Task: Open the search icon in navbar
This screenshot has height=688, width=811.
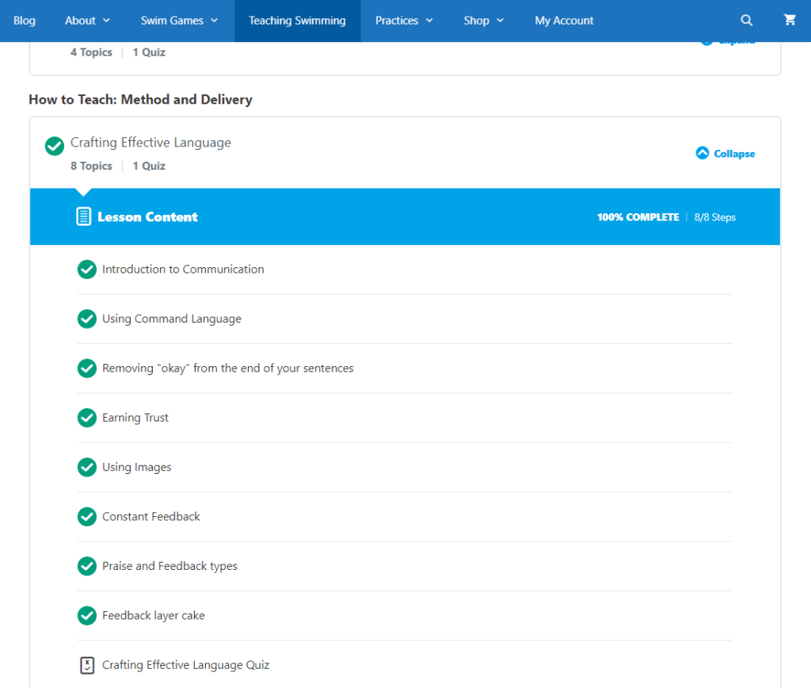Action: pos(746,20)
